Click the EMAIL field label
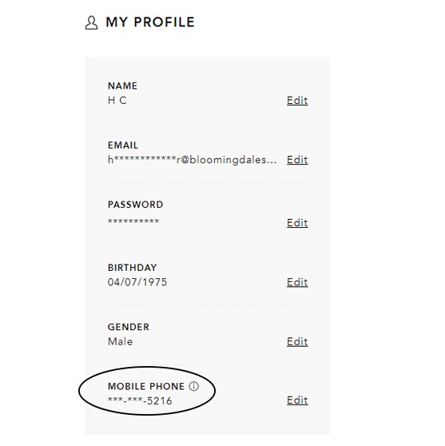This screenshot has width=445, height=446. tap(123, 145)
